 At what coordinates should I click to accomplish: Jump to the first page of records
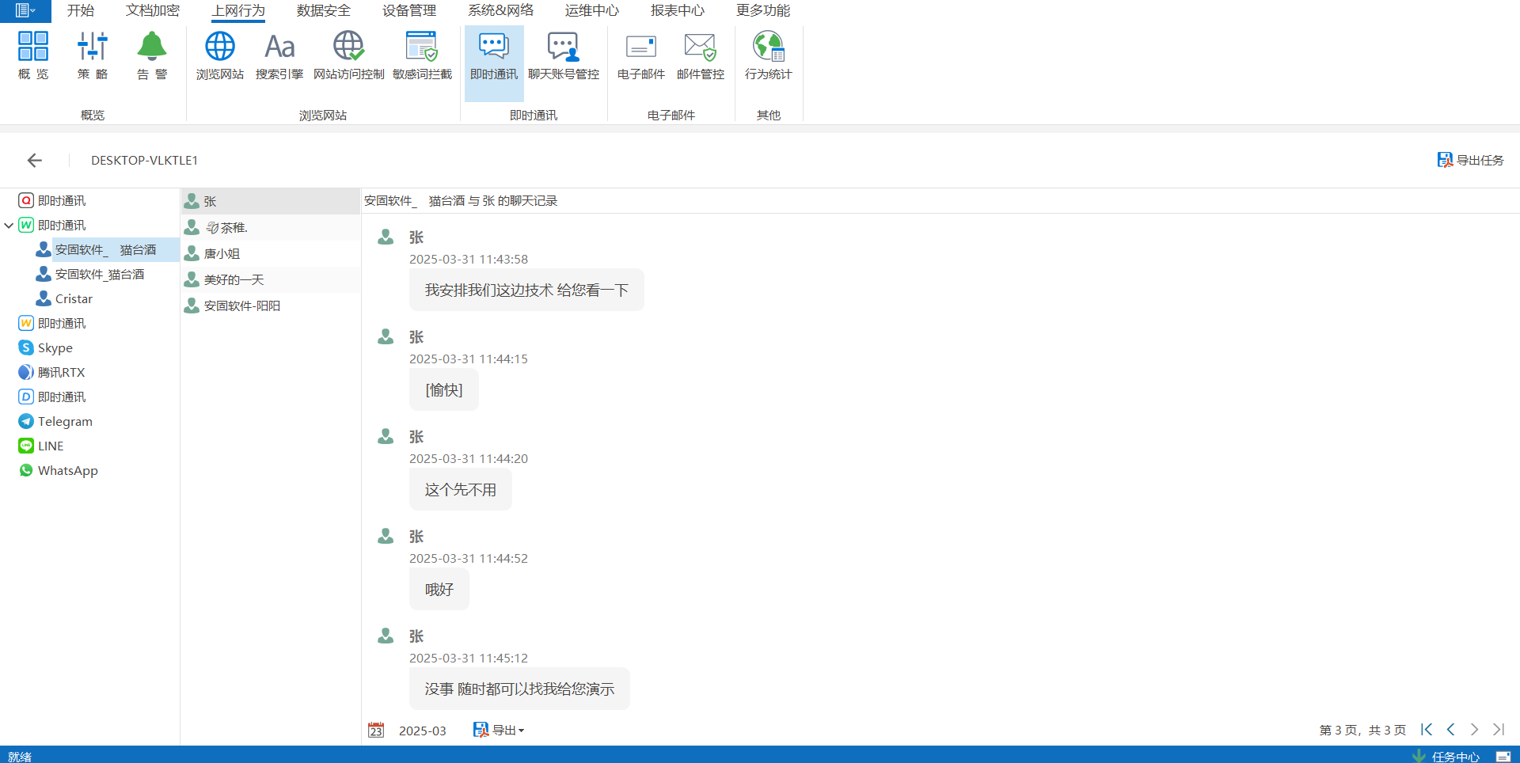coord(1427,730)
